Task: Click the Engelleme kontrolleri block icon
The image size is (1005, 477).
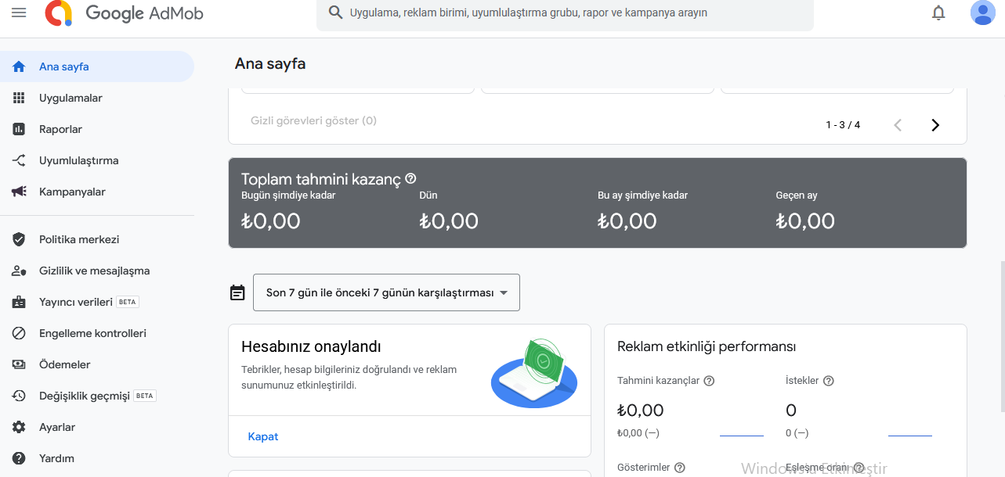Action: coord(19,333)
